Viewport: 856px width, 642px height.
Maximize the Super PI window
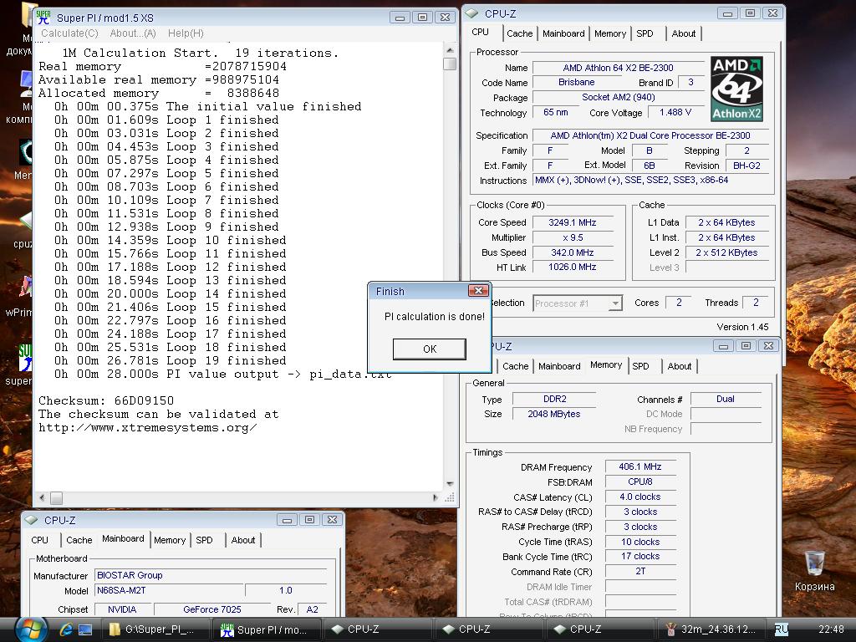[422, 18]
